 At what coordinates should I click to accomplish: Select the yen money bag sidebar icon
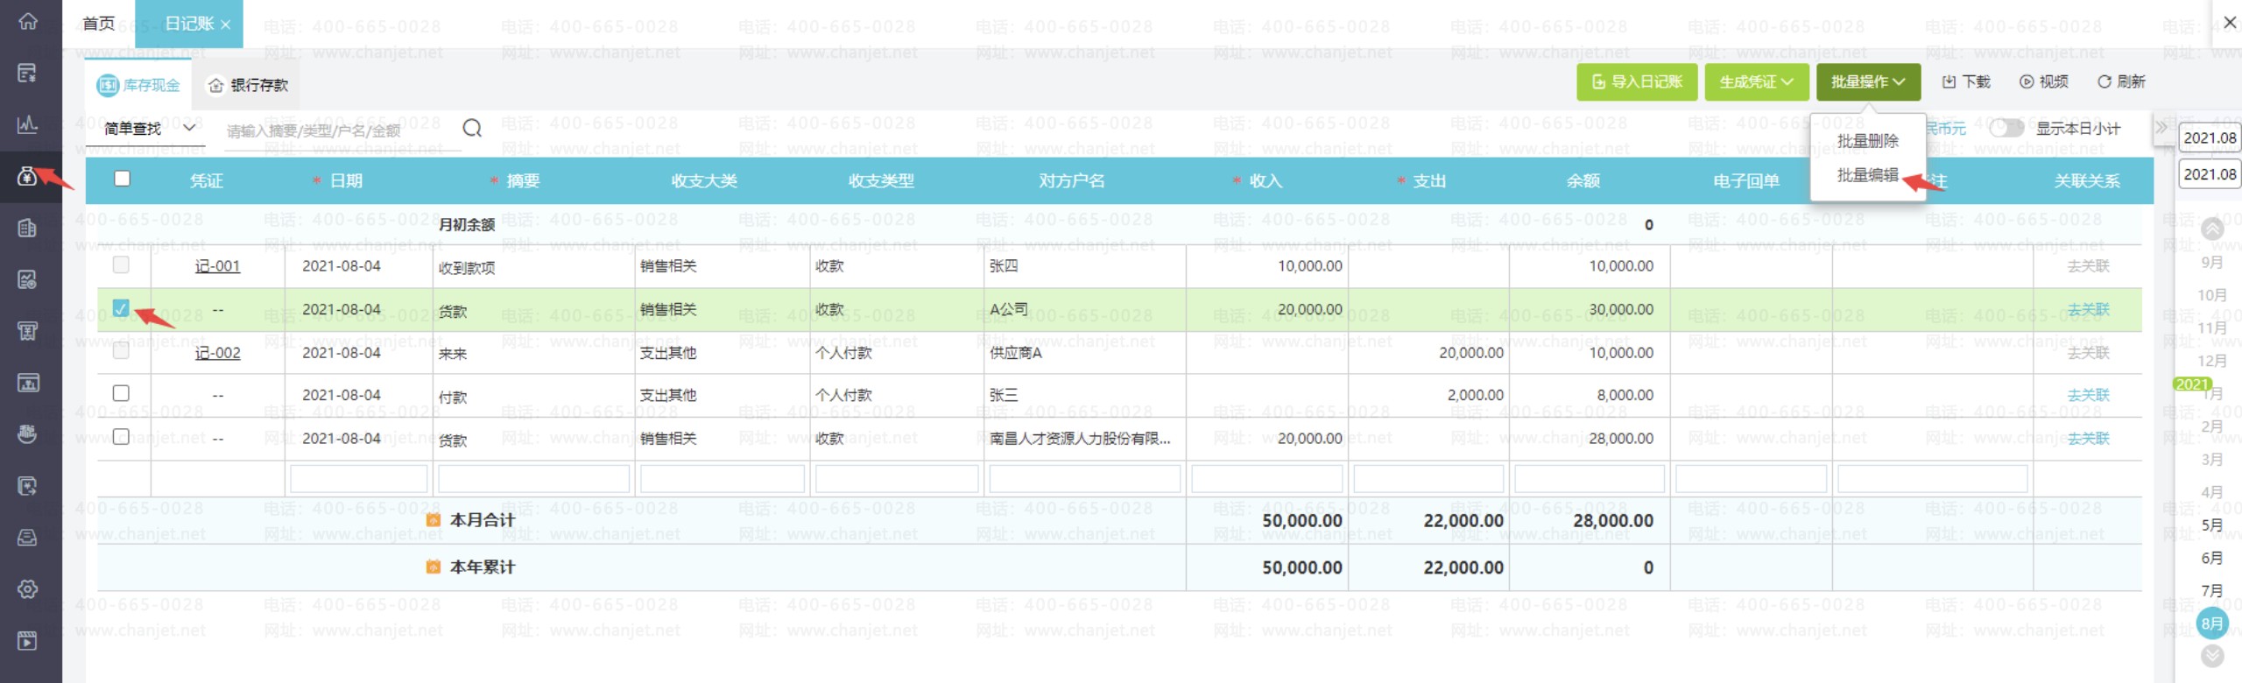[28, 176]
